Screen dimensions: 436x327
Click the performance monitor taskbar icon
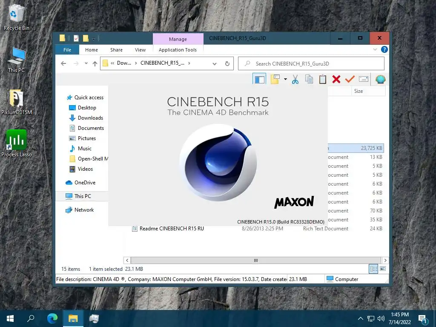(94, 318)
